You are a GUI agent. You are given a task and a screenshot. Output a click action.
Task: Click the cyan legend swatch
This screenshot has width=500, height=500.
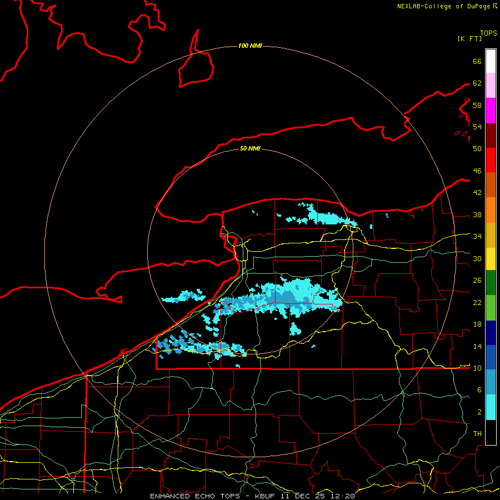pyautogui.click(x=491, y=407)
